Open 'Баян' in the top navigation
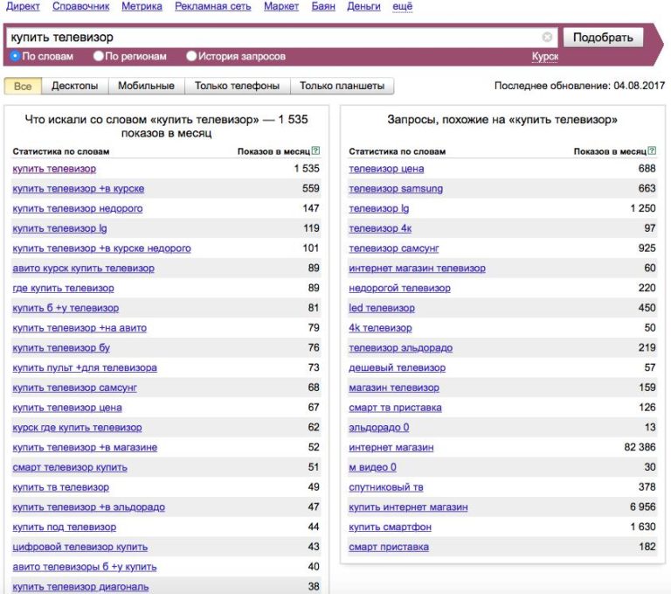The image size is (671, 594). coord(323,6)
